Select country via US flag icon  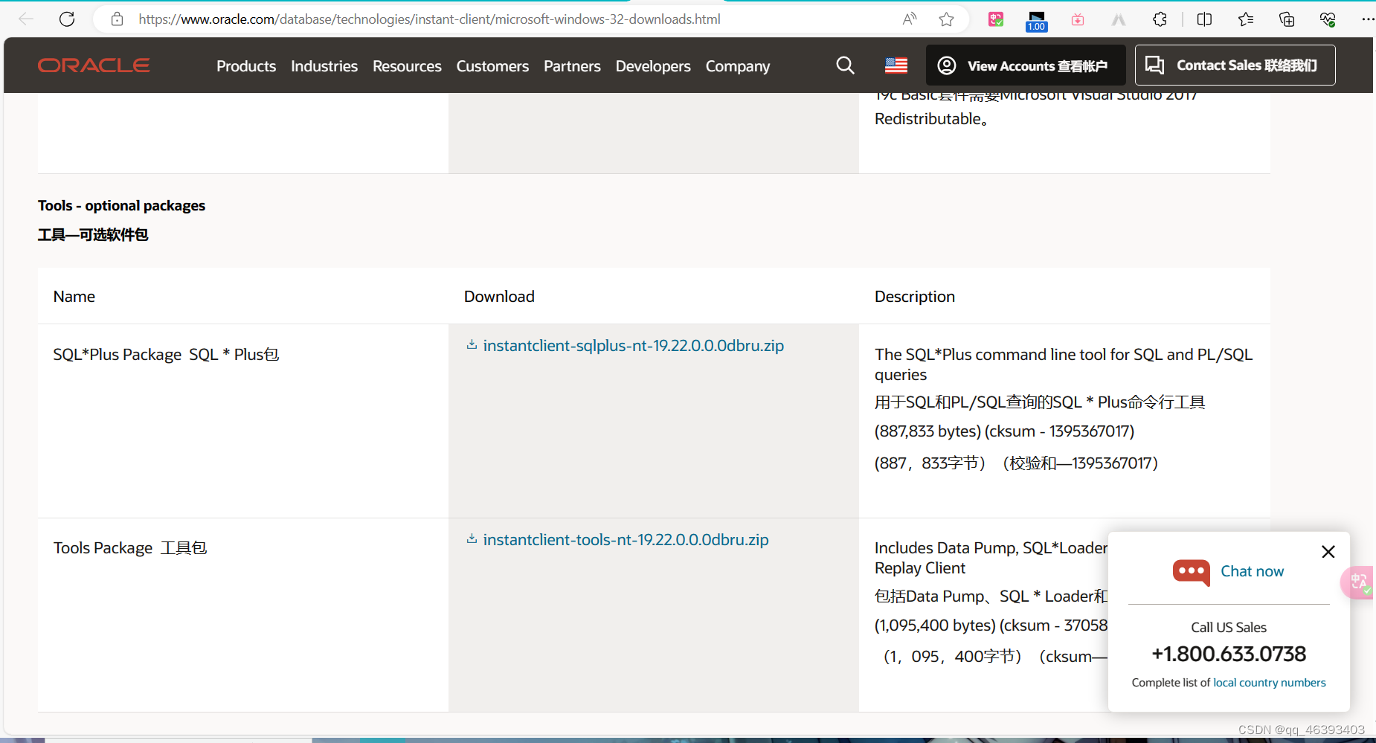896,65
